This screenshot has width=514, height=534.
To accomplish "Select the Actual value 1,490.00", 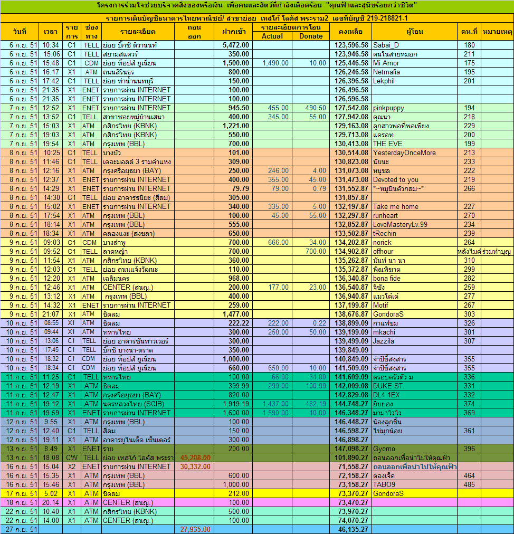I will point(275,63).
